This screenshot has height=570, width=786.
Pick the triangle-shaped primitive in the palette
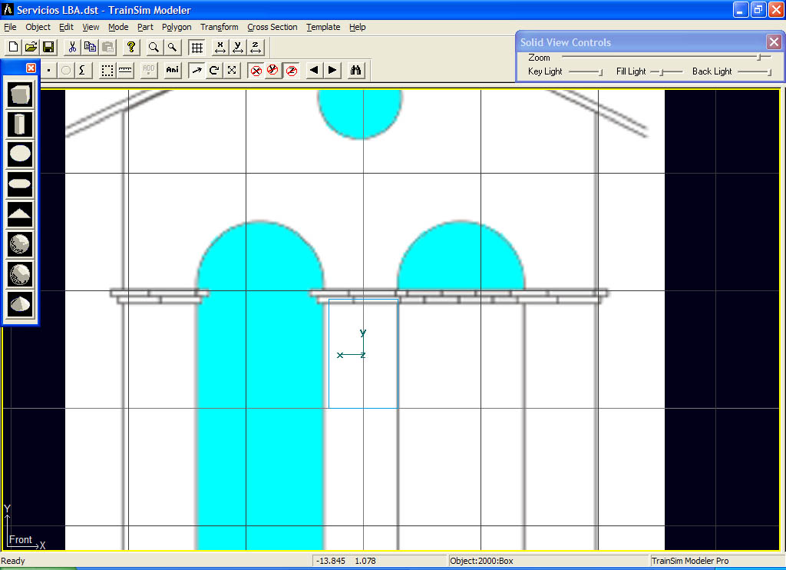click(x=20, y=213)
